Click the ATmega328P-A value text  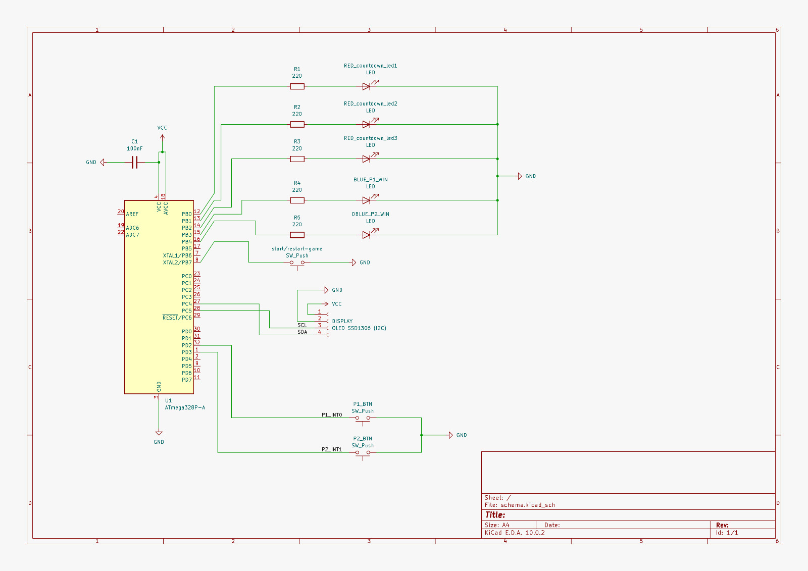pos(185,407)
